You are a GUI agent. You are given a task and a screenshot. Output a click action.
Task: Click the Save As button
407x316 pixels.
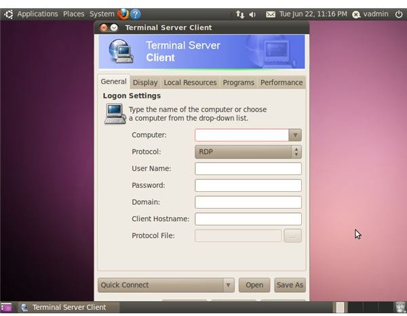pos(290,285)
